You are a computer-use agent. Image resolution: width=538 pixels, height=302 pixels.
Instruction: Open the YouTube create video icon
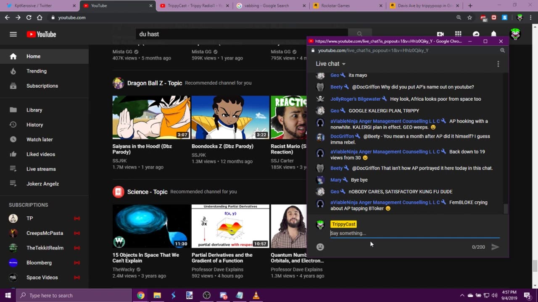[x=440, y=34]
